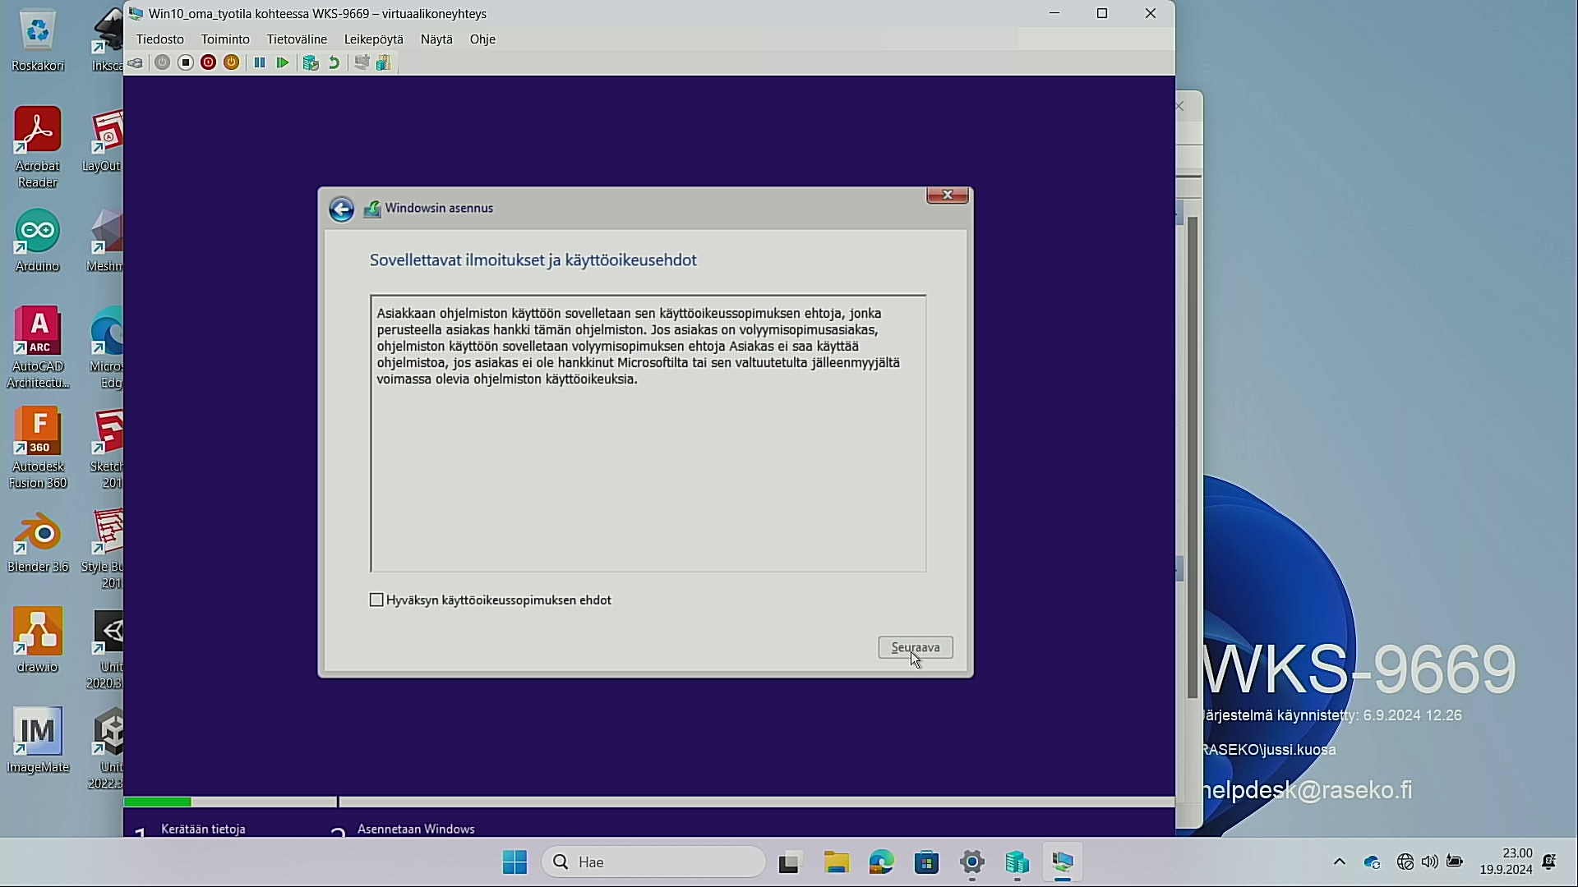Open the volume control in the tray
Image resolution: width=1578 pixels, height=887 pixels.
(1430, 862)
